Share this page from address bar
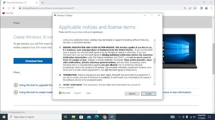The width and height of the screenshot is (215, 120). tap(190, 8)
